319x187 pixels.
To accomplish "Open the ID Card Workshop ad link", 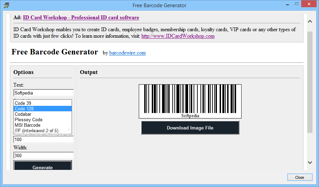I will point(81,17).
